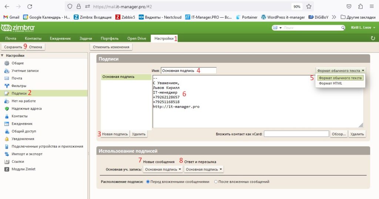This screenshot has width=379, height=199.
Task: Open Фильтры funnel icon
Action: (7, 86)
